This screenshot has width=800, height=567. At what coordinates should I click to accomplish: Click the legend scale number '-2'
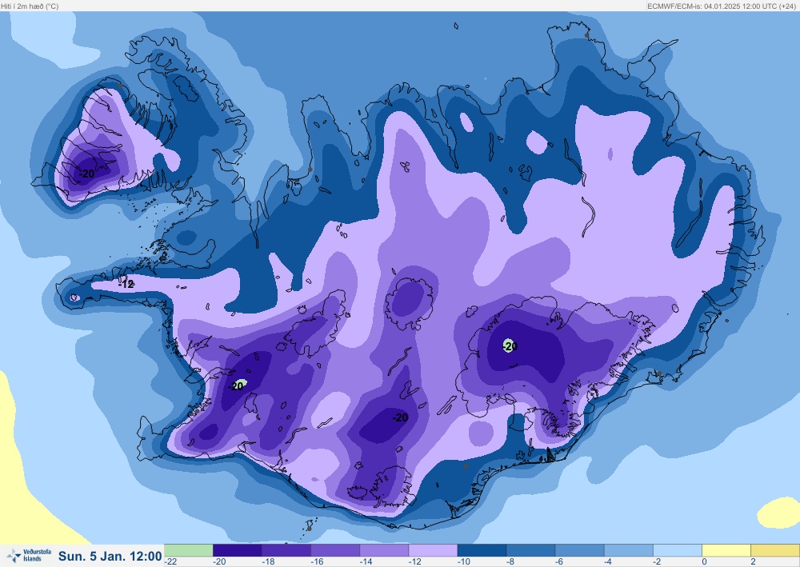[x=658, y=562]
